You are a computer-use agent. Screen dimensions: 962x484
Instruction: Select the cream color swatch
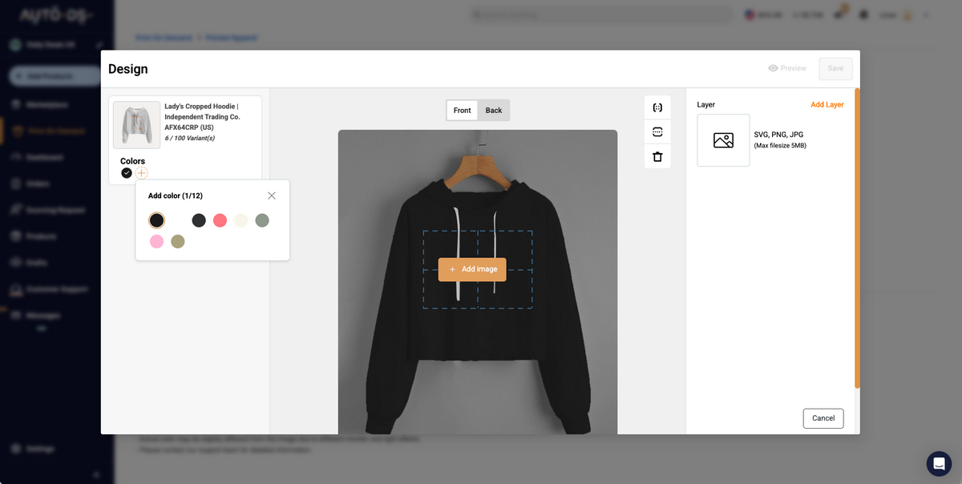click(241, 220)
